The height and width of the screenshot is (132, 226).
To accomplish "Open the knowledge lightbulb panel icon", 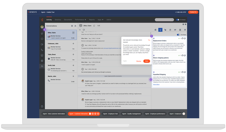I will [x=160, y=30].
